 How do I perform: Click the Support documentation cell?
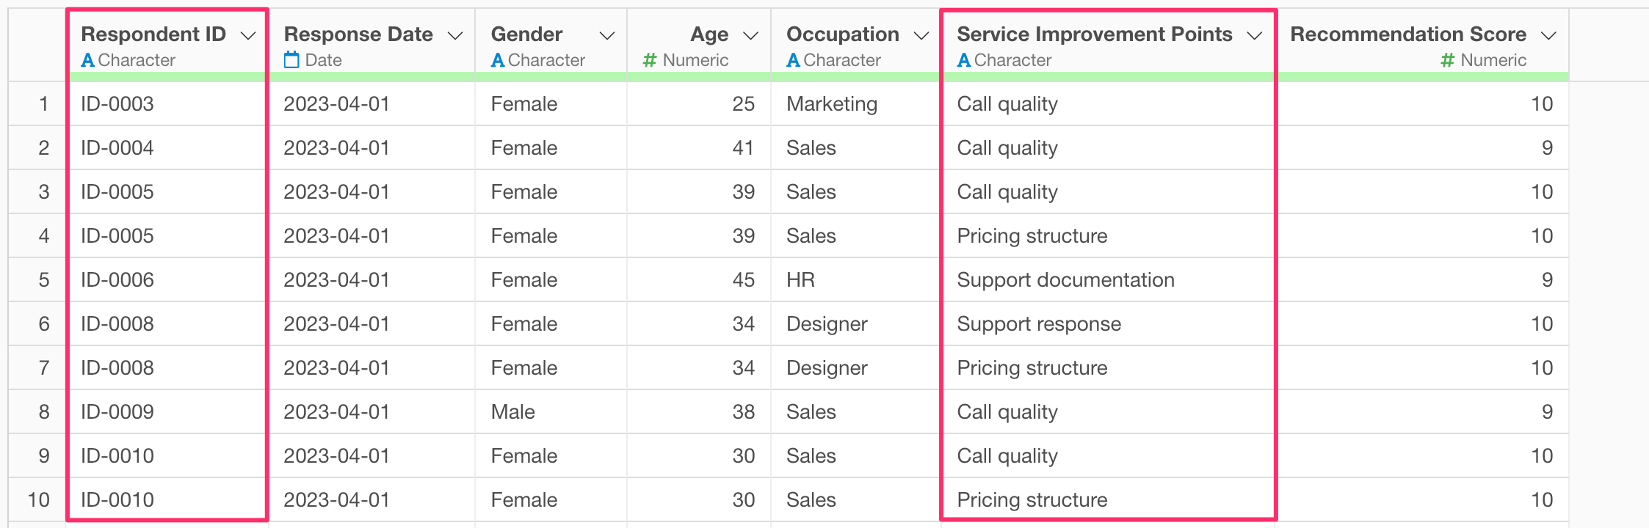pyautogui.click(x=1065, y=280)
